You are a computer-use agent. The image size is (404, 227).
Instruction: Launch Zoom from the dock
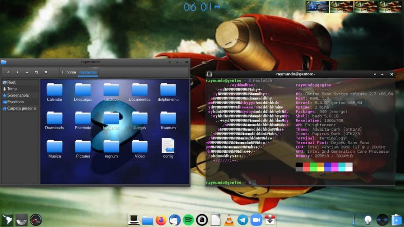click(256, 220)
